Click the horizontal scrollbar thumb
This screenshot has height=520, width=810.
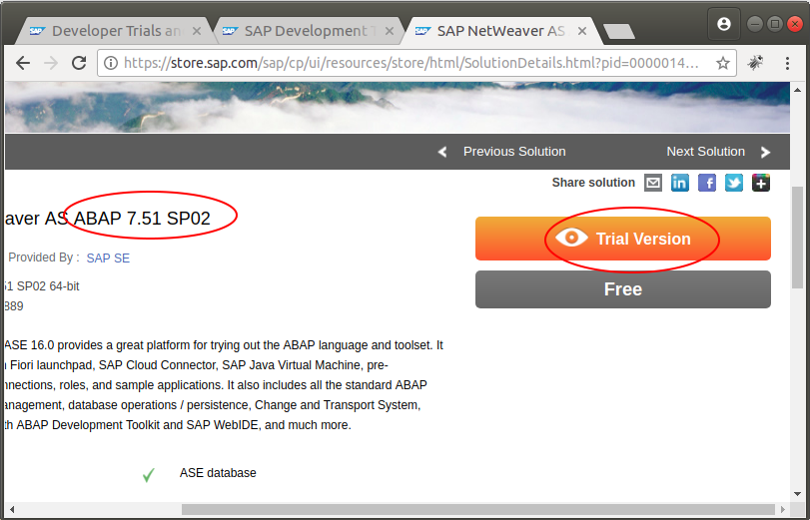click(477, 509)
